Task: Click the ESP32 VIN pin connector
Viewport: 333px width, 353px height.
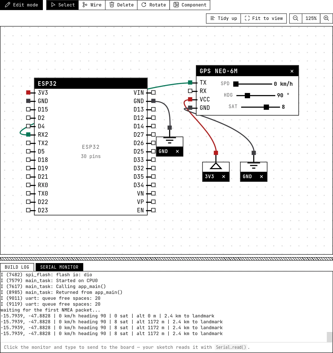Action: pyautogui.click(x=153, y=92)
